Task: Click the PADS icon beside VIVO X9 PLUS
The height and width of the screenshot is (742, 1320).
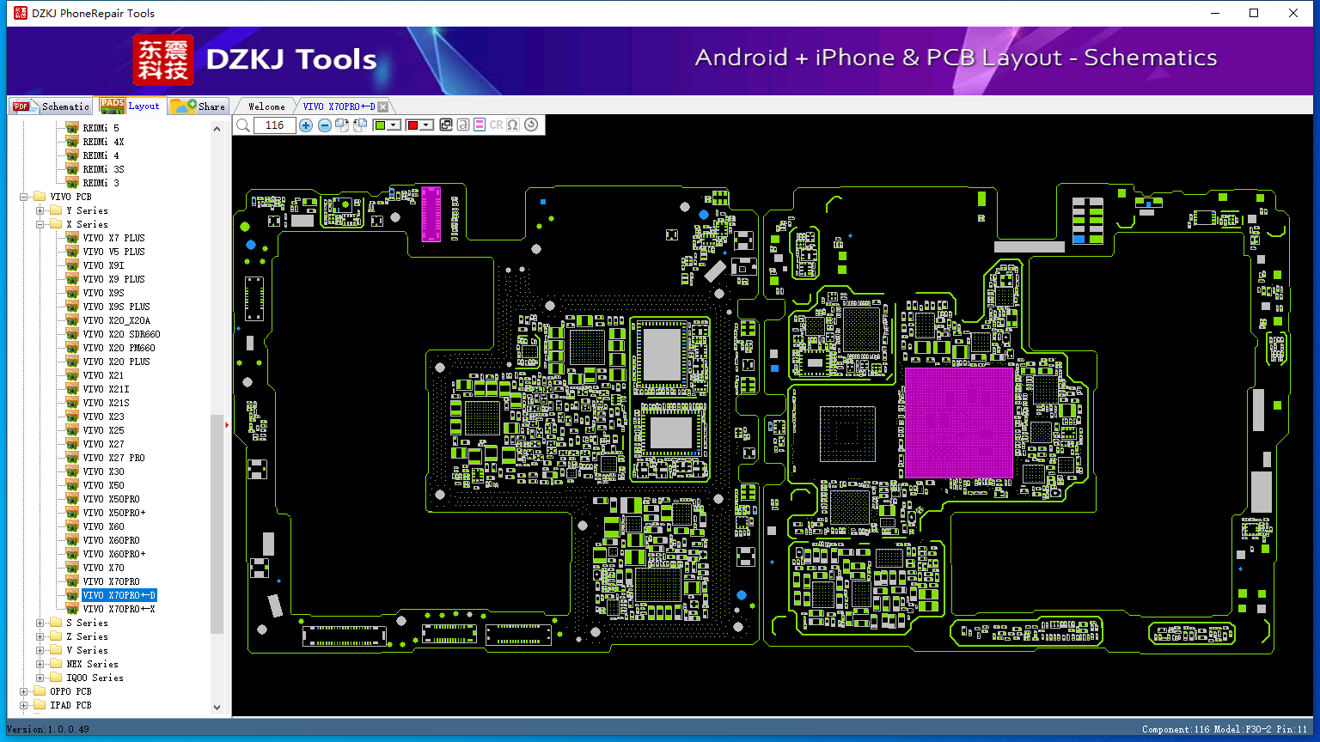Action: 72,279
